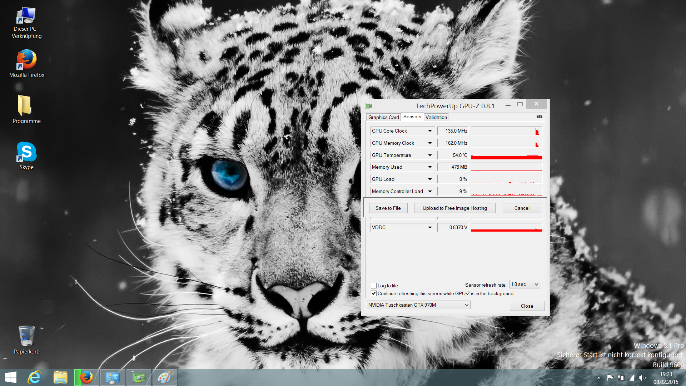Select the Sensors tab
Viewport: 686px width, 386px height.
(x=412, y=117)
